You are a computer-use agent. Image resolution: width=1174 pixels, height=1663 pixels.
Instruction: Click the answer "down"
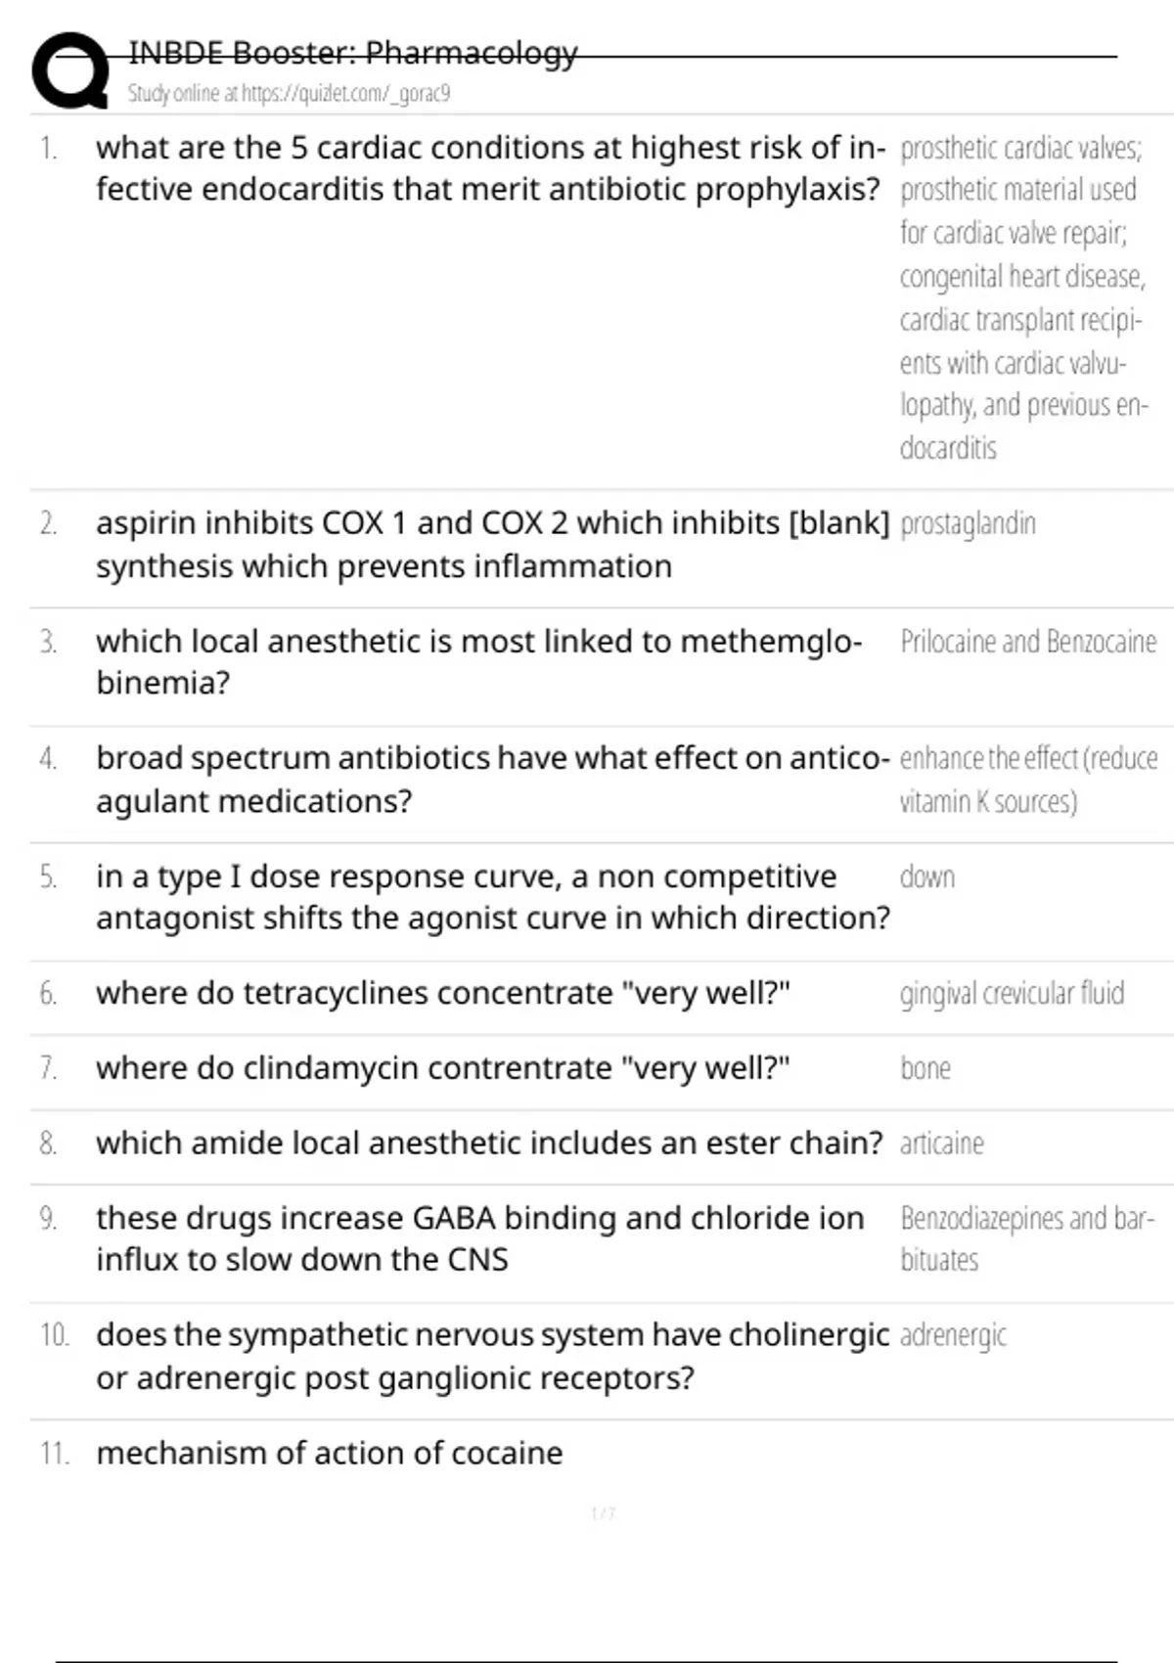click(x=926, y=876)
